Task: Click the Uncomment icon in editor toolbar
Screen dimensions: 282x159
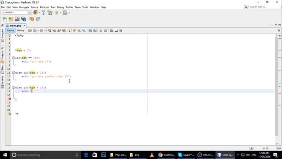Action: point(116,30)
